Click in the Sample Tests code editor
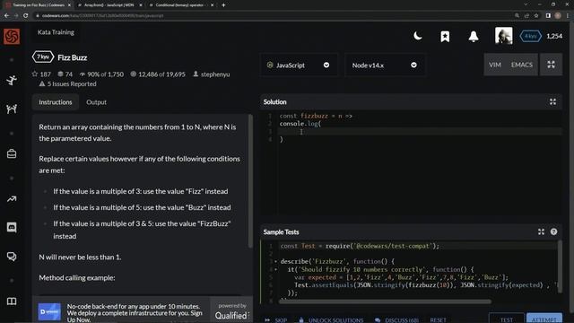 coord(417,271)
